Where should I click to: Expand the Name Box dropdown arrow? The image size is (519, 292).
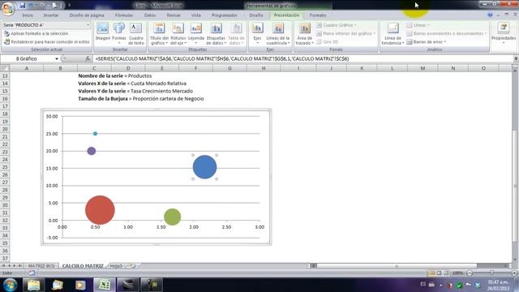(x=57, y=59)
